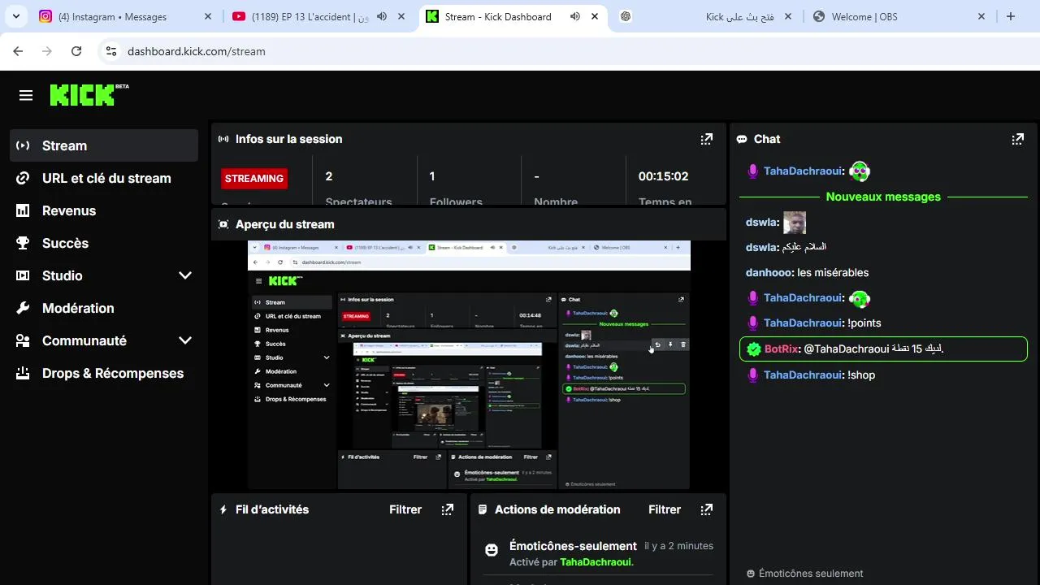Pop out the Chat panel

coord(1017,139)
